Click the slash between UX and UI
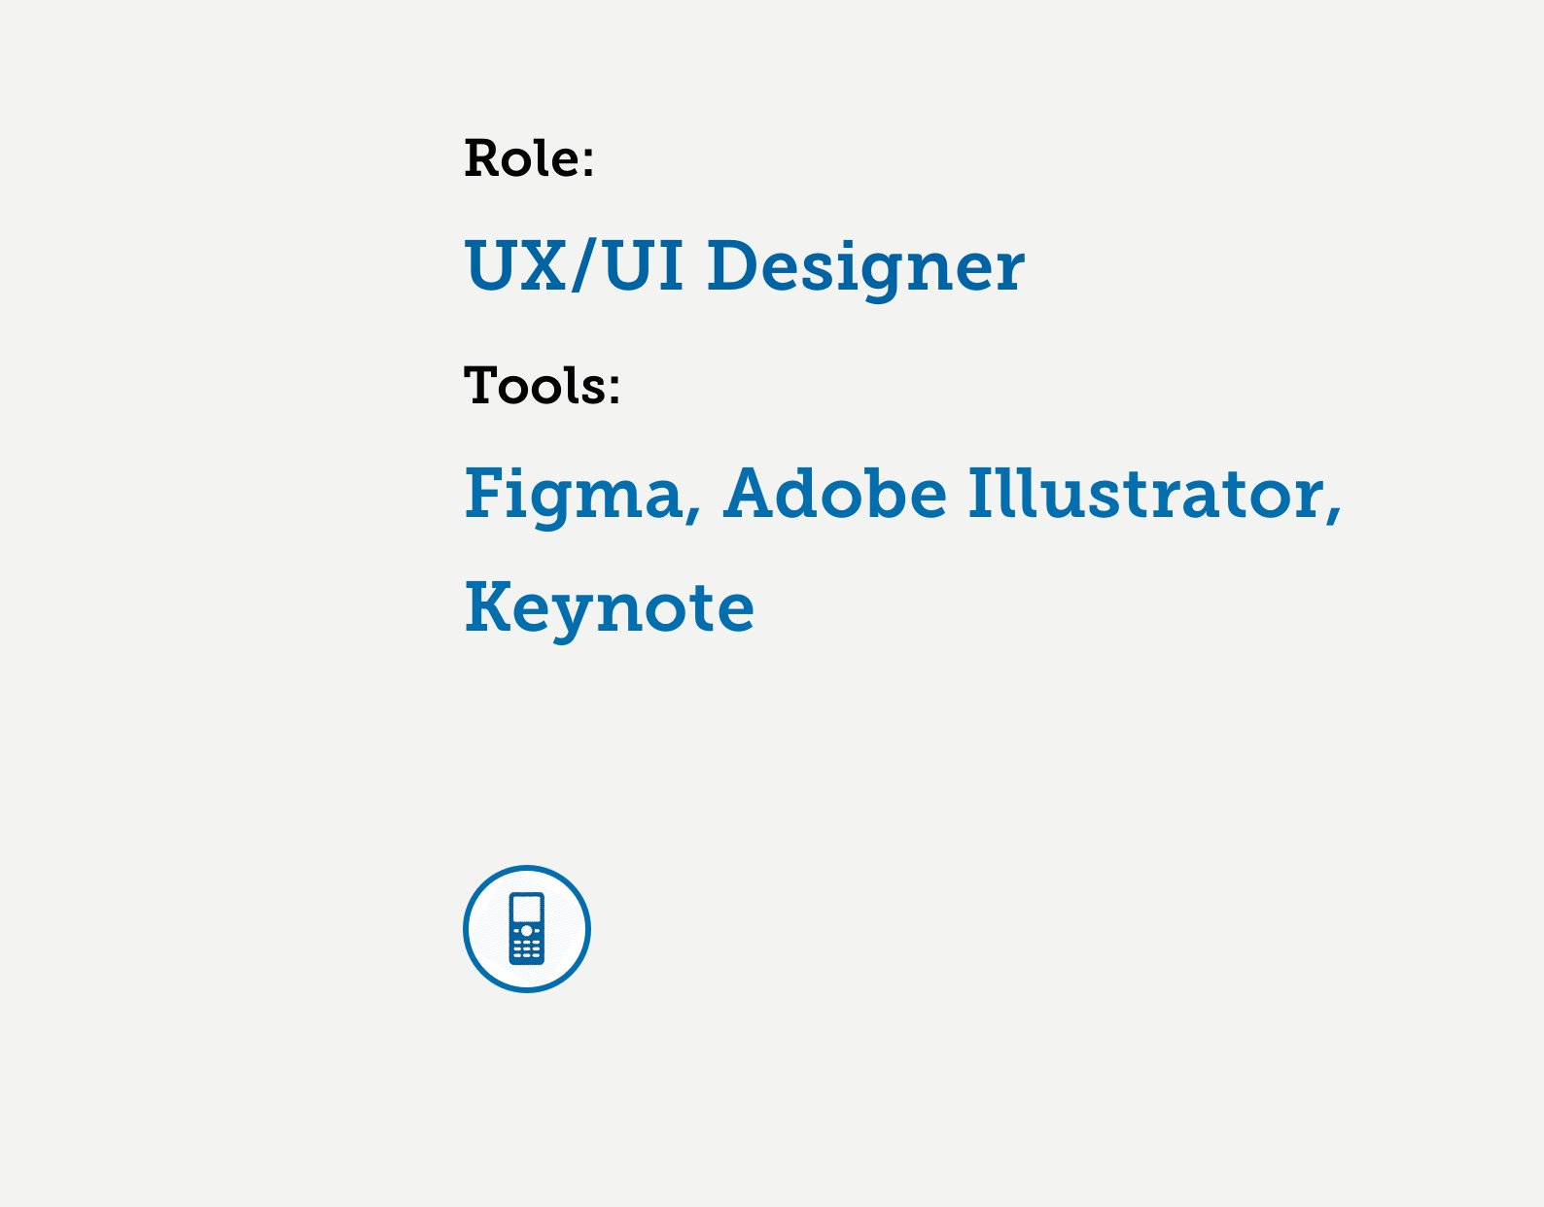 (581, 264)
